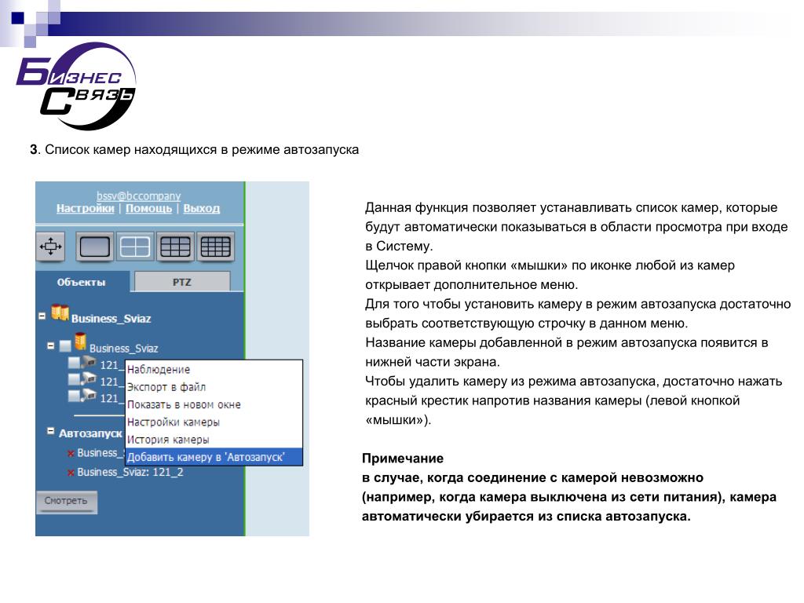Open Настройки камеры from context menu
This screenshot has width=804, height=603.
pos(214,422)
